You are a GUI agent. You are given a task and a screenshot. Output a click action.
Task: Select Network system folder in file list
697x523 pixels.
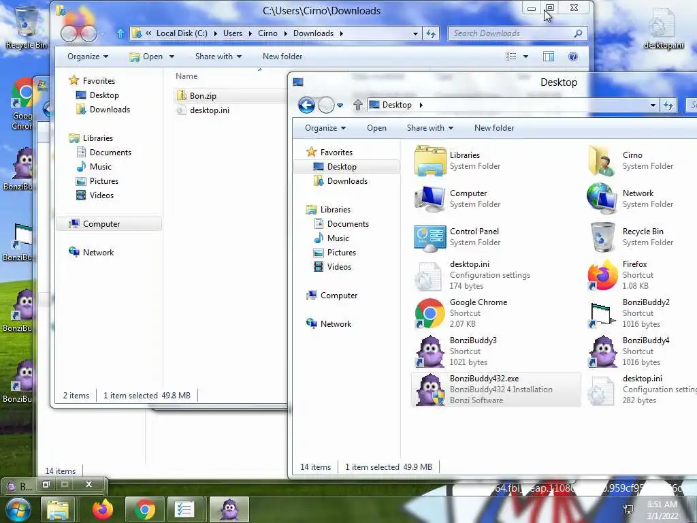pyautogui.click(x=631, y=199)
